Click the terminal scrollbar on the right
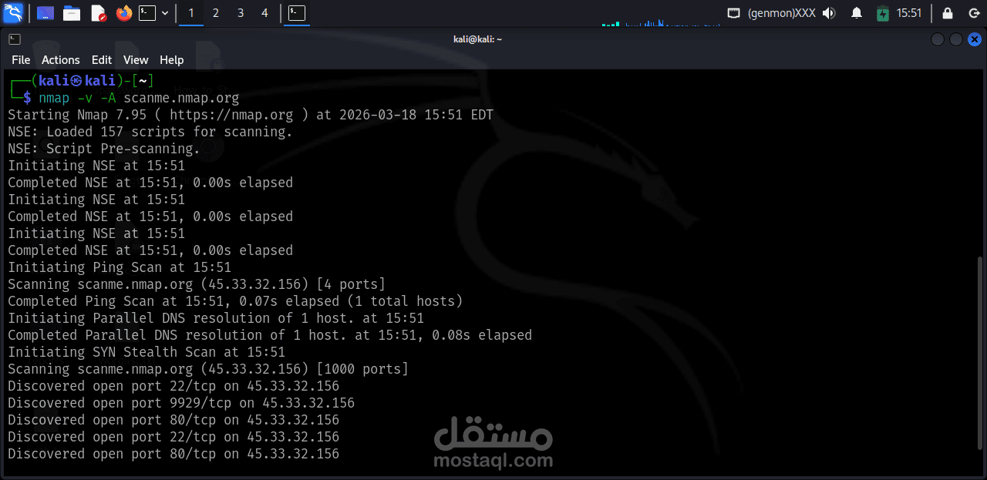 [980, 308]
